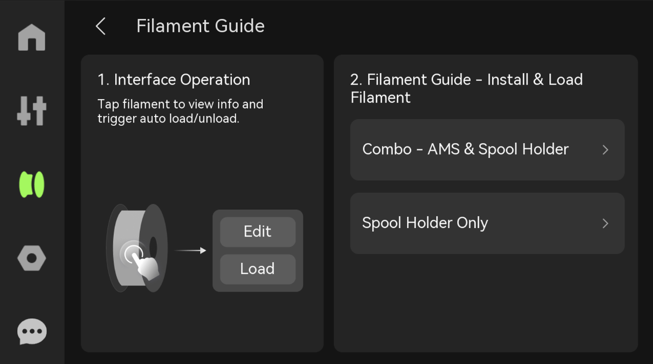Go to the Home screen icon
This screenshot has width=653, height=364.
coord(32,37)
